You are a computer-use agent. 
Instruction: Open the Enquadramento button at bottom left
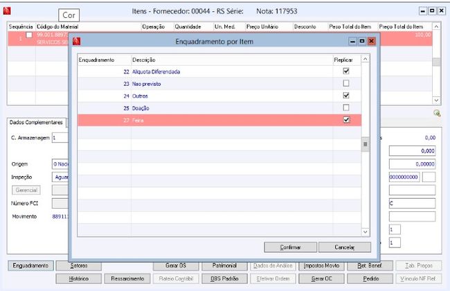[30, 266]
